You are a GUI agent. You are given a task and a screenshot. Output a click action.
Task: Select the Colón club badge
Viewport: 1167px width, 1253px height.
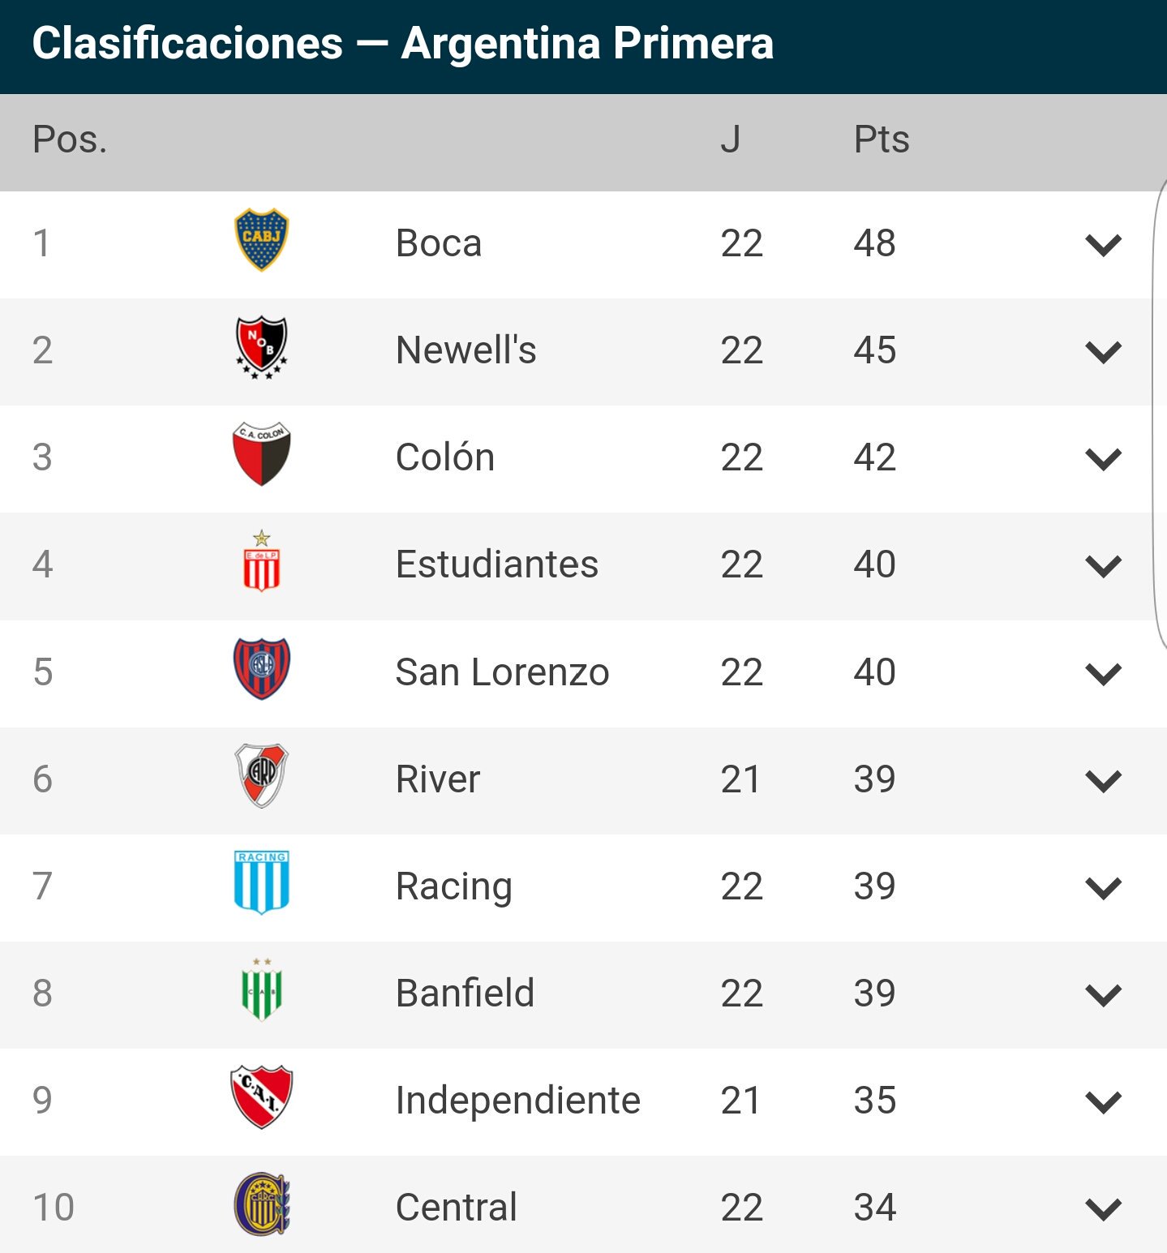tap(261, 454)
